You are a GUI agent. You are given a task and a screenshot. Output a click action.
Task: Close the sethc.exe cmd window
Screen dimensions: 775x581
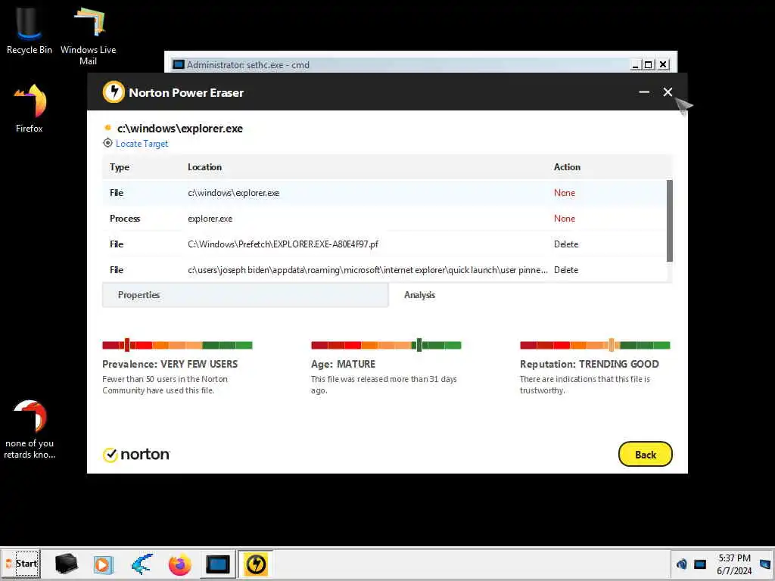click(663, 65)
